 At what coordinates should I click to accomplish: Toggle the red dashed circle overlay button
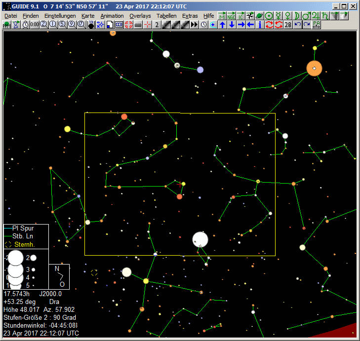(x=128, y=25)
